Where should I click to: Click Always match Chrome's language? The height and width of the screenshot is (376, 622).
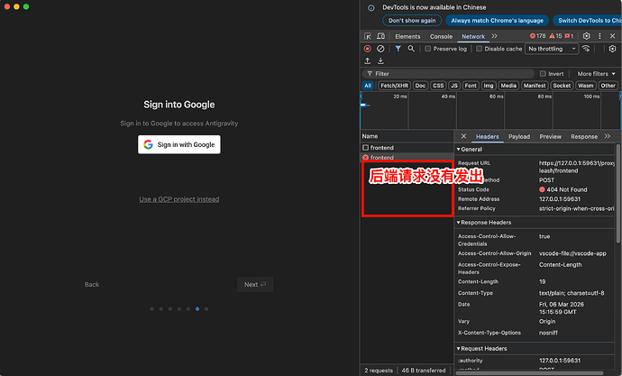pyautogui.click(x=497, y=21)
